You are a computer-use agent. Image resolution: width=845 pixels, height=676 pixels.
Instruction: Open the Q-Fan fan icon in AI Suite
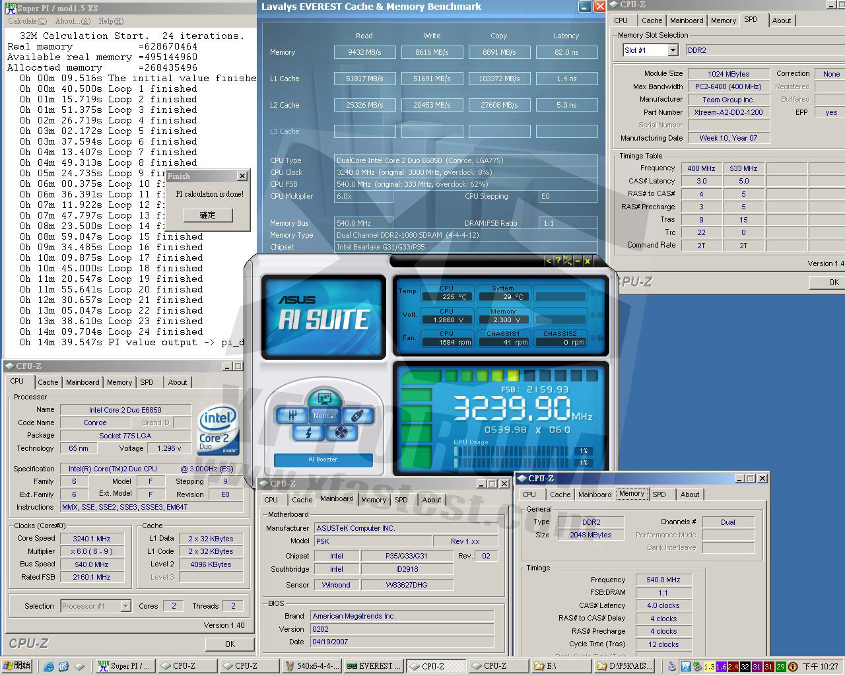tap(341, 433)
